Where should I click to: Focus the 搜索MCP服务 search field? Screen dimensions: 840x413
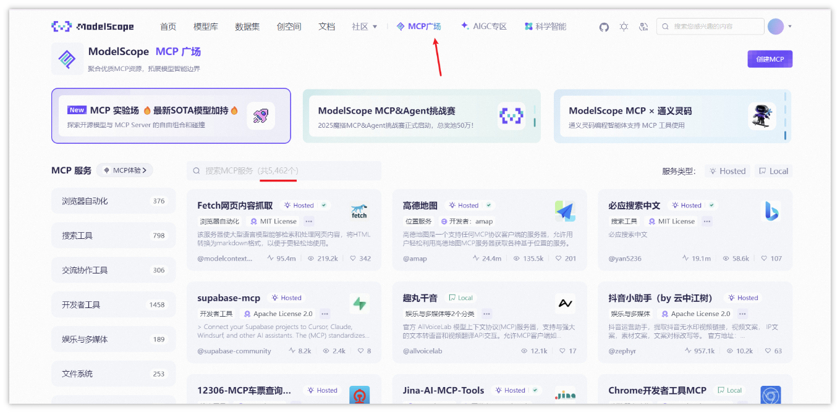(x=284, y=171)
